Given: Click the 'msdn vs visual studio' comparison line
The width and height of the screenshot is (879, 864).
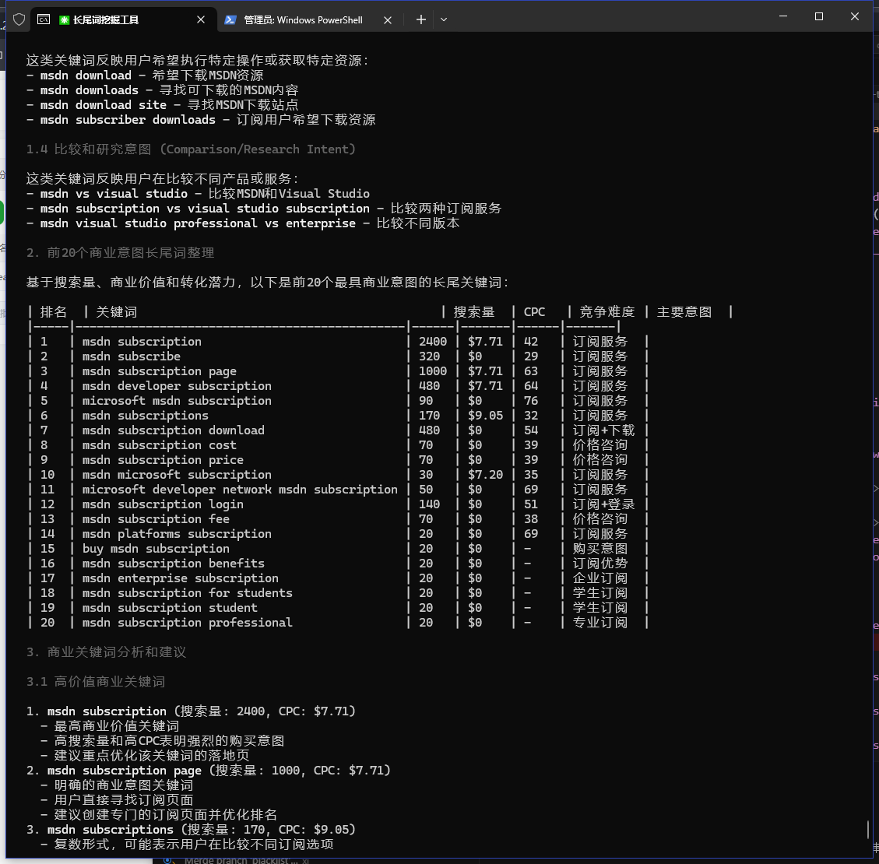Looking at the screenshot, I should tap(198, 194).
